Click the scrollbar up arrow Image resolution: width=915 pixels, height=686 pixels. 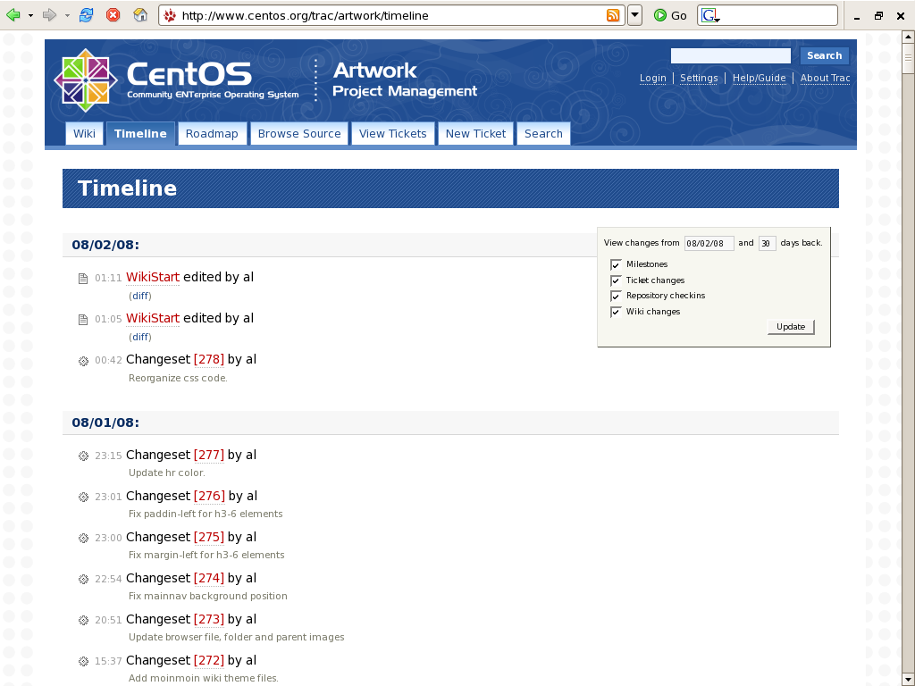point(909,38)
